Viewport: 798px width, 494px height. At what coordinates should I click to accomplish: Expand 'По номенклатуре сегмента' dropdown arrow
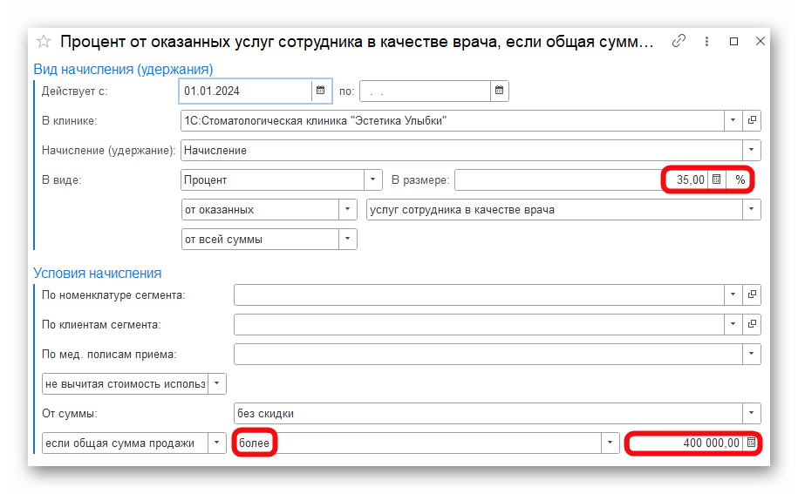click(733, 294)
